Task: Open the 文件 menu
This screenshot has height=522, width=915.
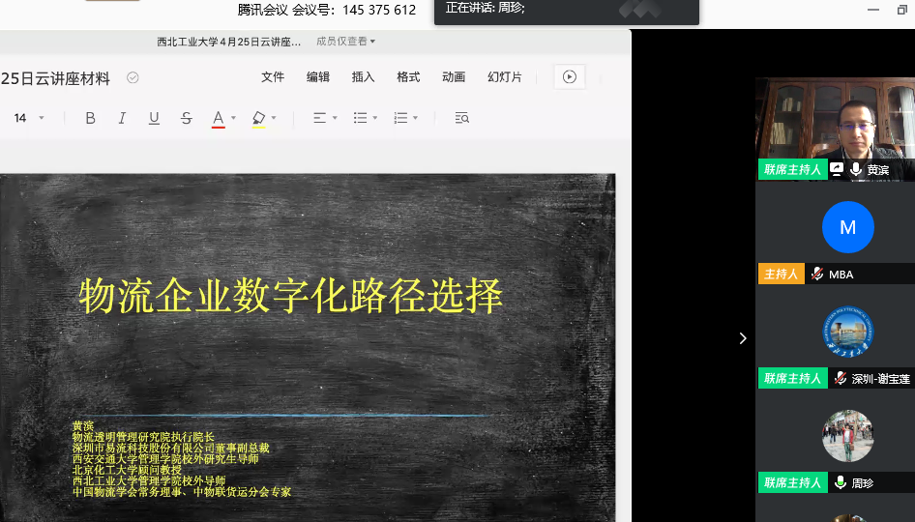Action: [273, 77]
